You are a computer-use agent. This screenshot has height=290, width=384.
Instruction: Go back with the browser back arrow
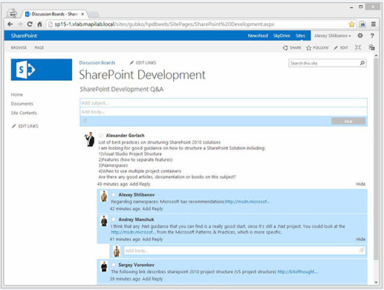pos(10,24)
